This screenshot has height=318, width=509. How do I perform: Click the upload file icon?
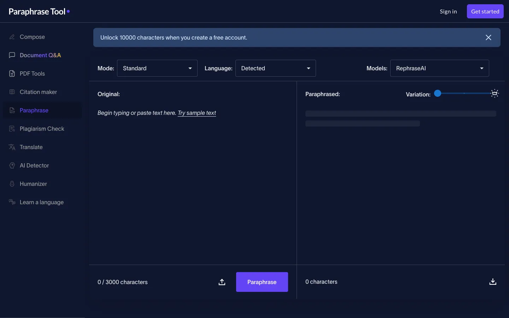222,282
